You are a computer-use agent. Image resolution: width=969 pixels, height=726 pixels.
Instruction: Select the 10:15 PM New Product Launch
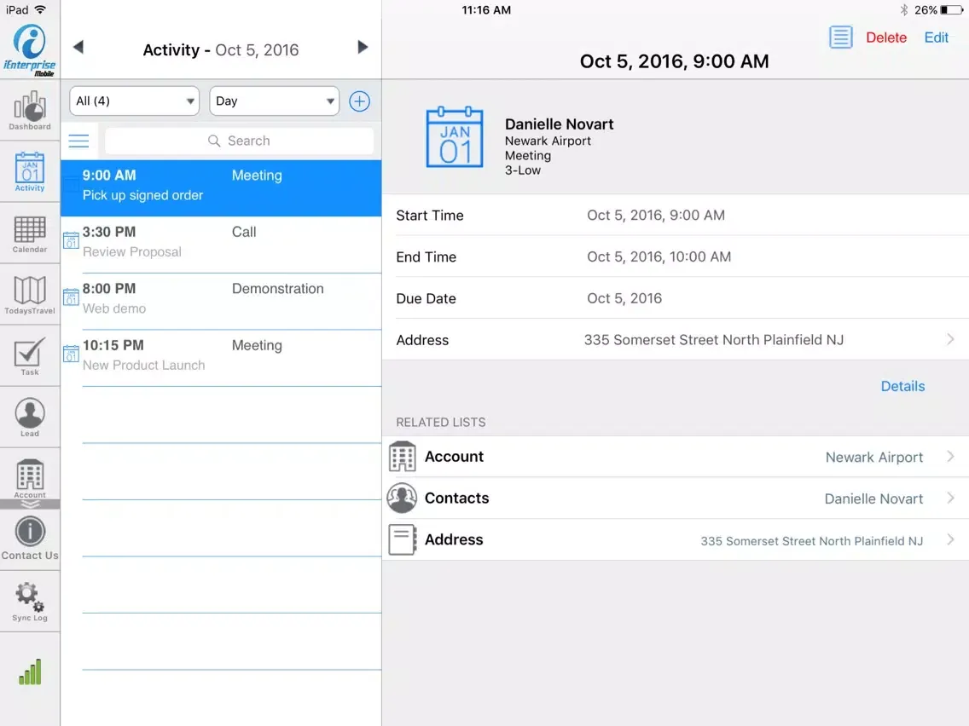click(x=221, y=358)
